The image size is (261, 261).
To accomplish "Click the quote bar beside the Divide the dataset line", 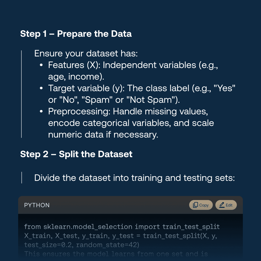I will click(22, 178).
